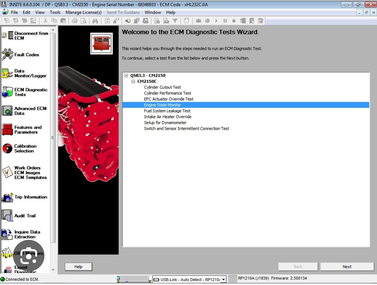This screenshot has height=285, width=377.
Task: Select Cylinder Performance Test
Action: click(x=167, y=93)
